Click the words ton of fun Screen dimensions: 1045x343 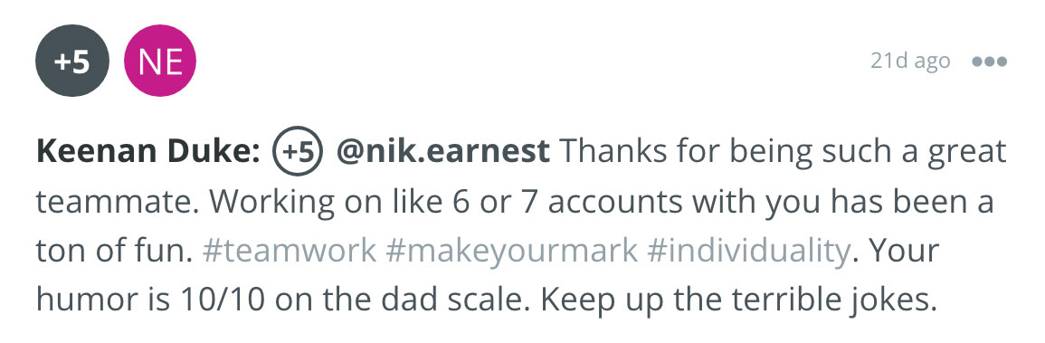point(112,251)
